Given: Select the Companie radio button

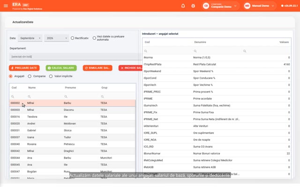Looking at the screenshot, I should [30, 76].
